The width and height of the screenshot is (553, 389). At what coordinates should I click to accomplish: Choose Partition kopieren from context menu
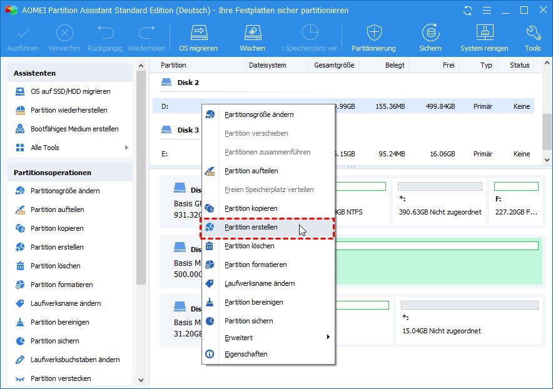click(268, 208)
